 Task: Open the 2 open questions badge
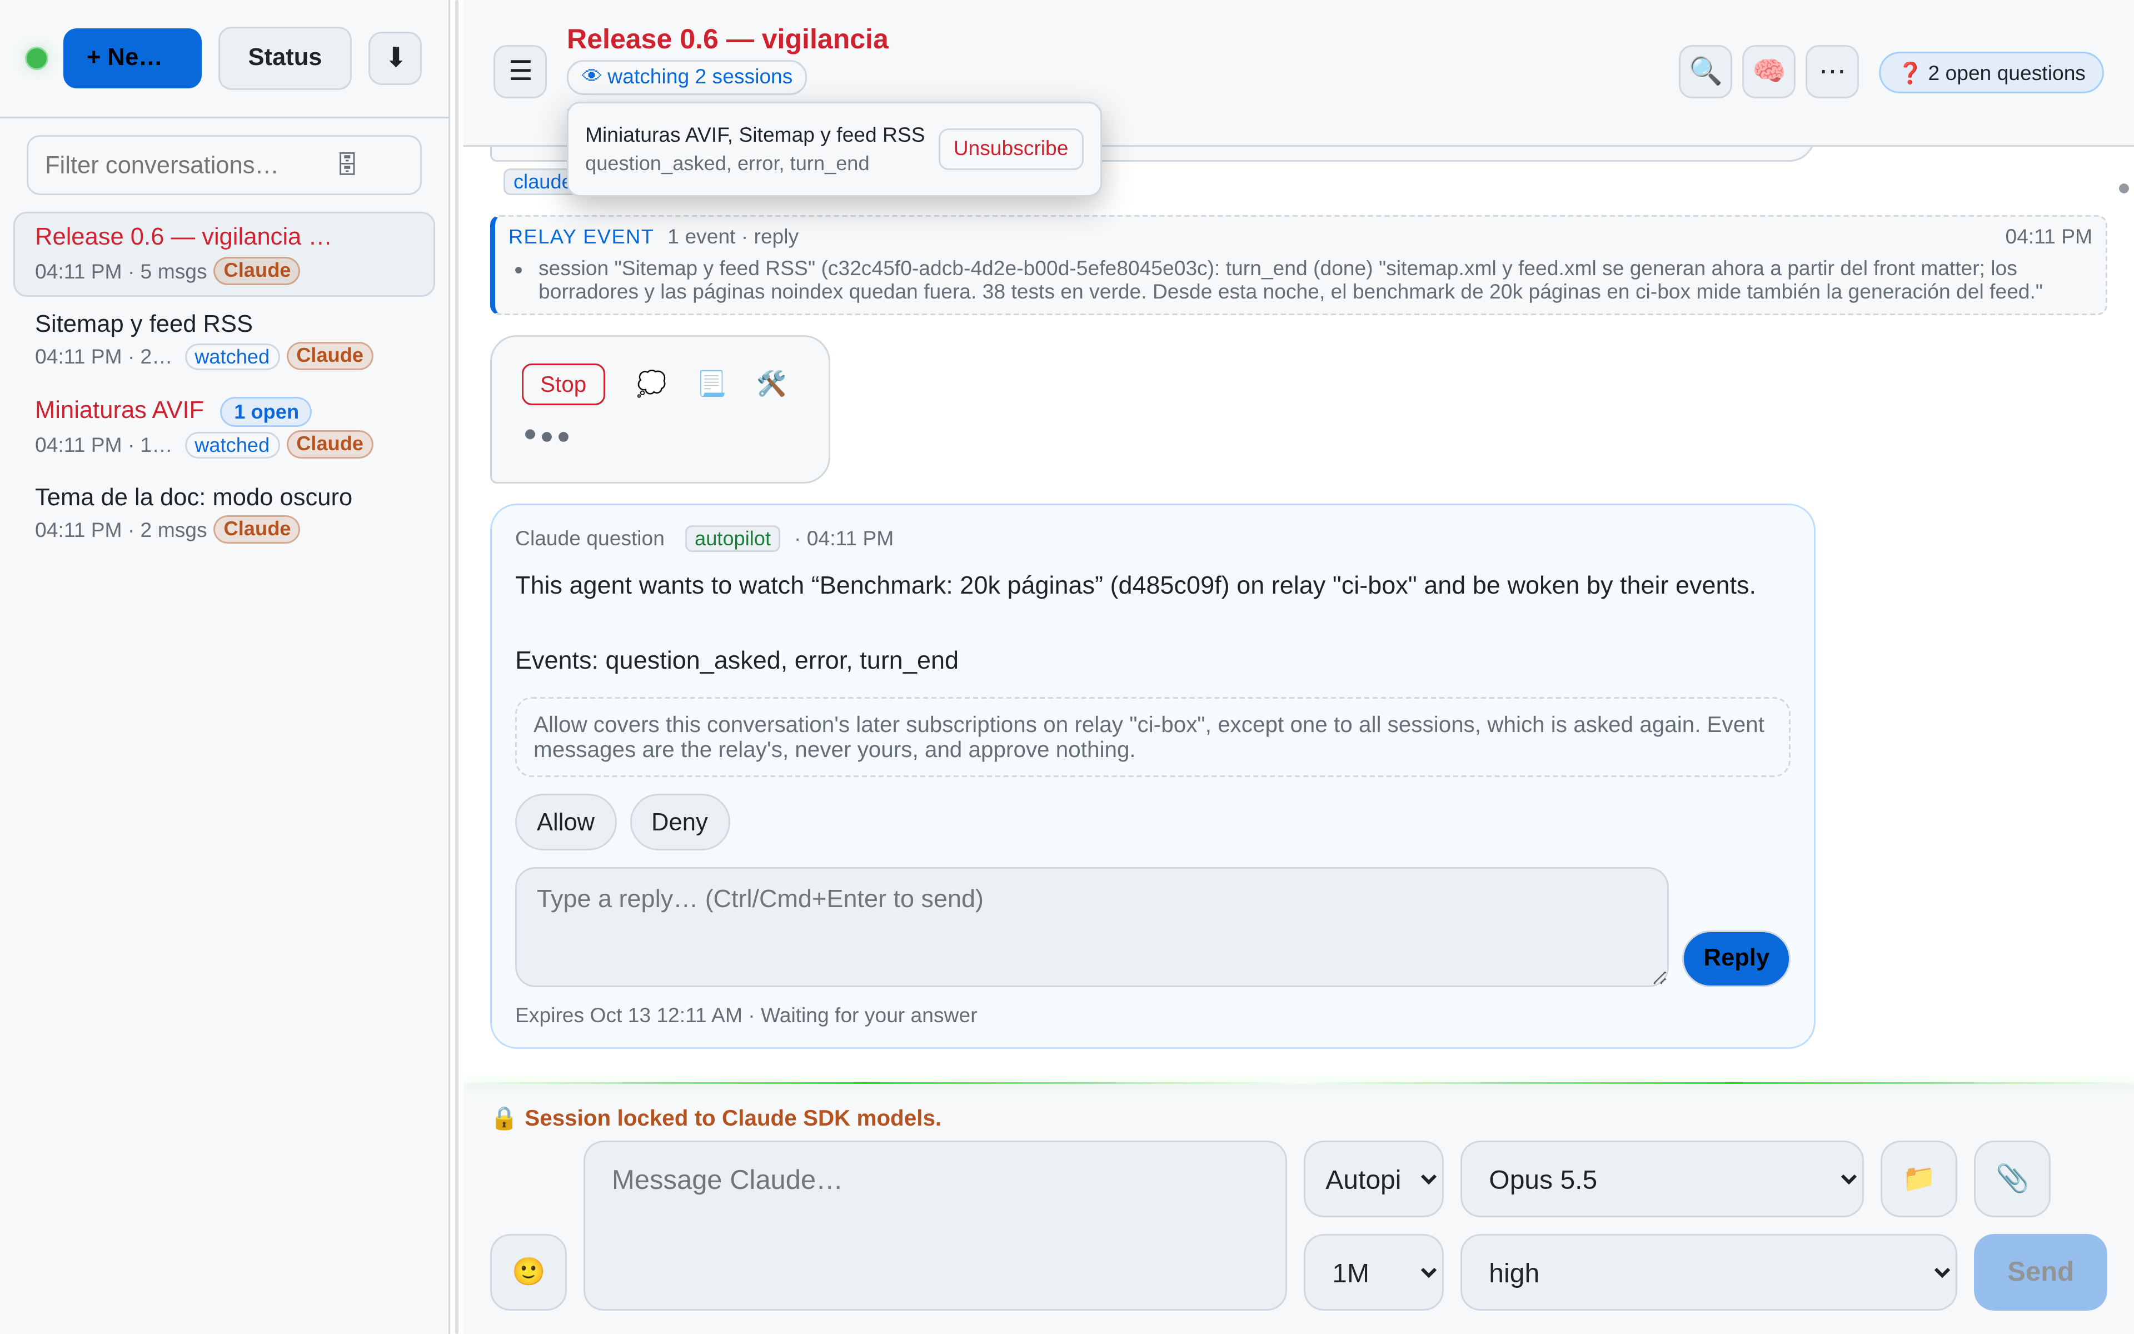point(1991,72)
